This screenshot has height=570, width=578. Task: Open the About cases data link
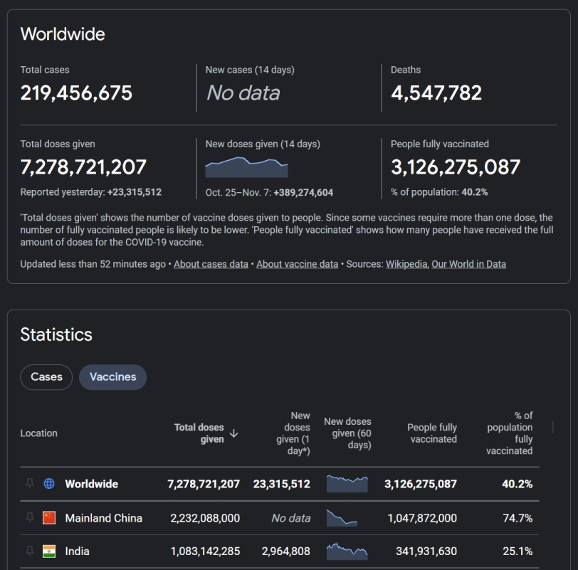pyautogui.click(x=211, y=264)
